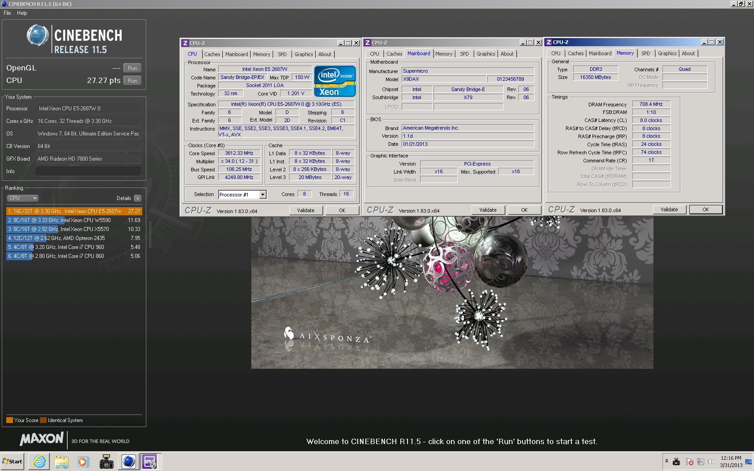Open Graphics tab in first CPU-Z window

[304, 54]
